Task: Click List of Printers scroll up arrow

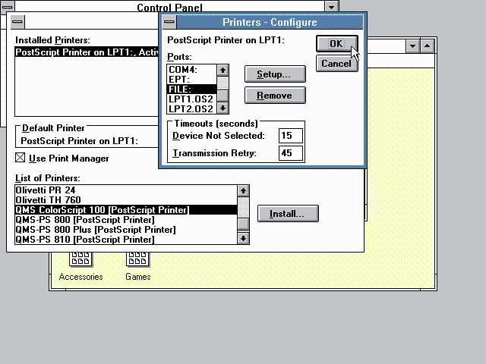Action: point(243,191)
